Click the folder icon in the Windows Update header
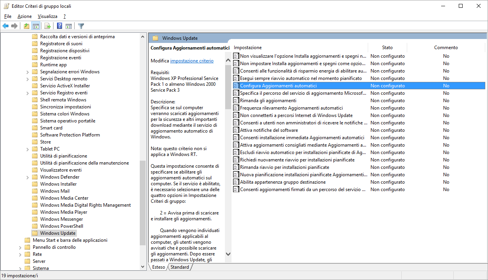This screenshot has width=488, height=280. [x=155, y=38]
